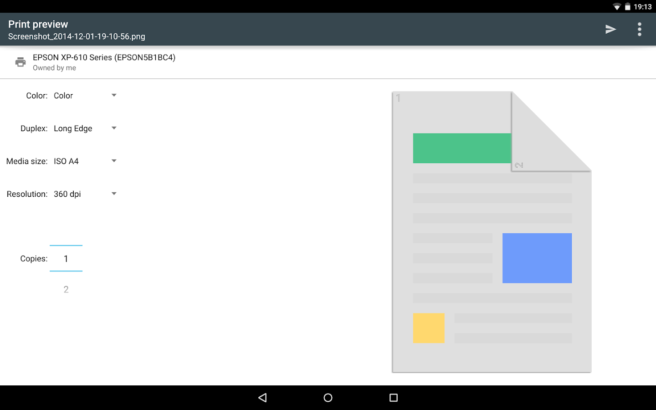Expand the Media size dropdown arrow
This screenshot has width=656, height=410.
tap(114, 161)
